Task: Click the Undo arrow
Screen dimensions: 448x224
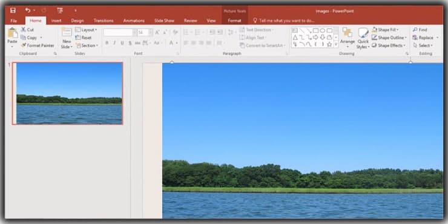Action: coord(28,10)
